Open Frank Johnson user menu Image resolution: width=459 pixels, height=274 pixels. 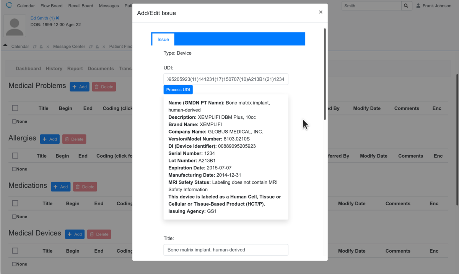(x=434, y=6)
